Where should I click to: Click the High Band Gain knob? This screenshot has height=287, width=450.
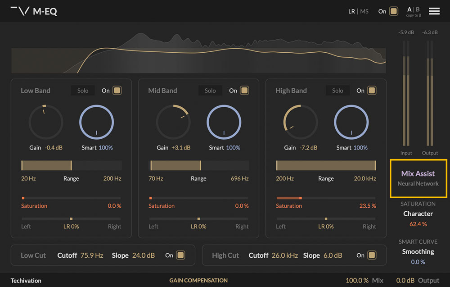click(x=301, y=122)
